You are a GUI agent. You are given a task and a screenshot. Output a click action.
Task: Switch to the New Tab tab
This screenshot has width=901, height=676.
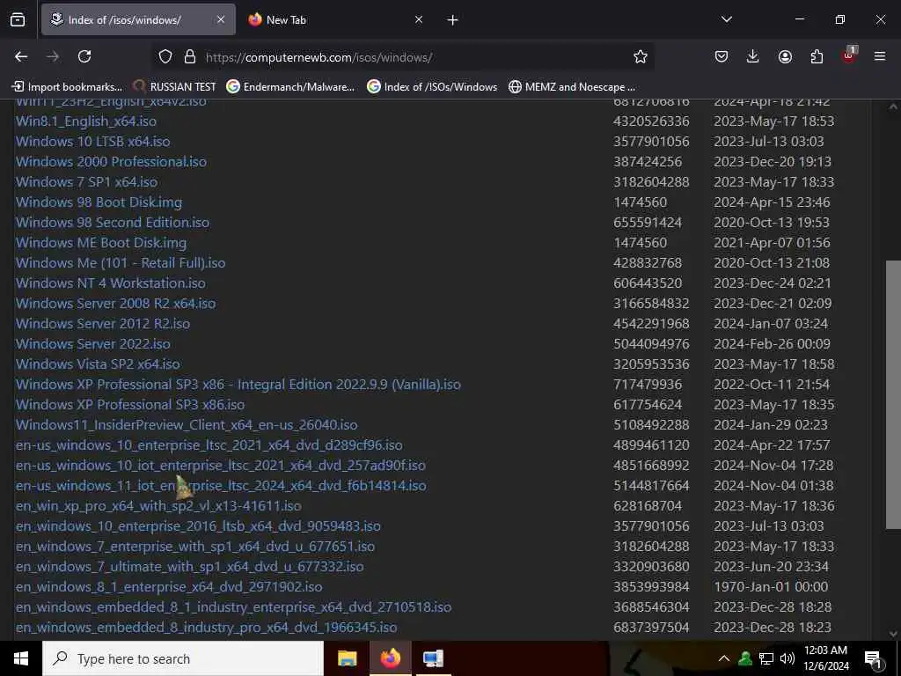(336, 19)
